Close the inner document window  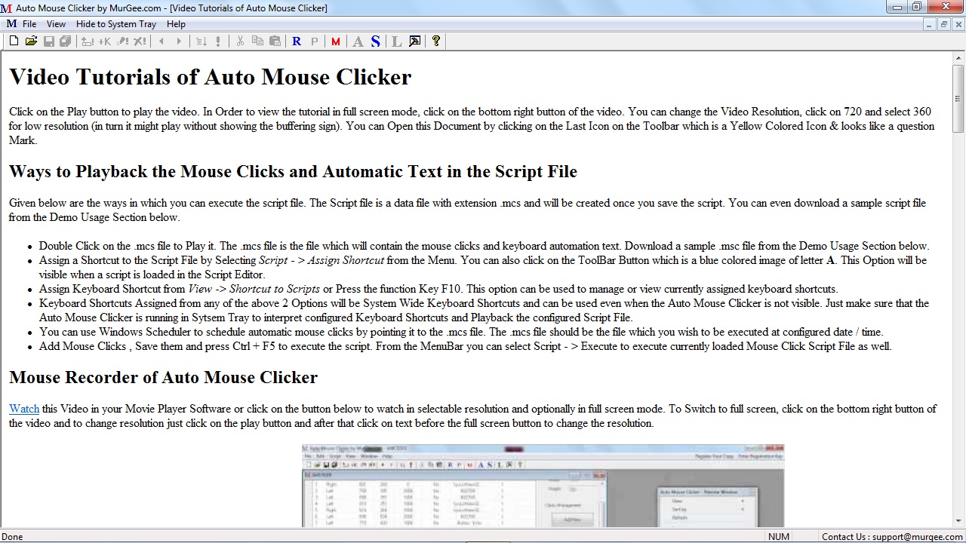[957, 24]
